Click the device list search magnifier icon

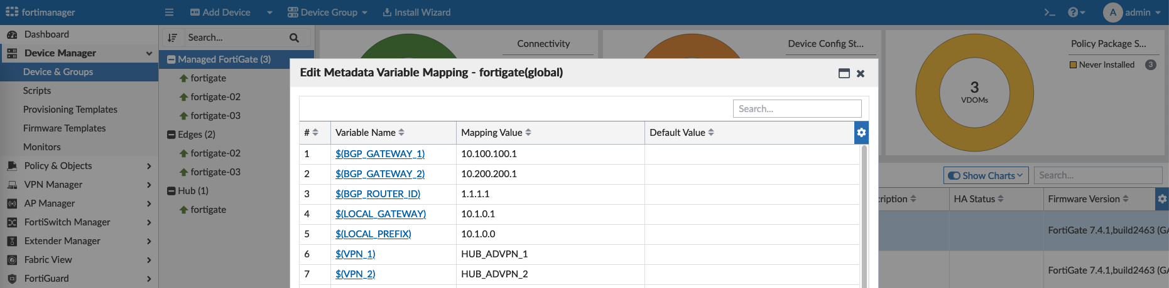point(294,38)
